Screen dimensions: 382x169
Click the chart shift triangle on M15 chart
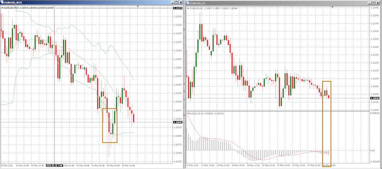[x=138, y=7]
